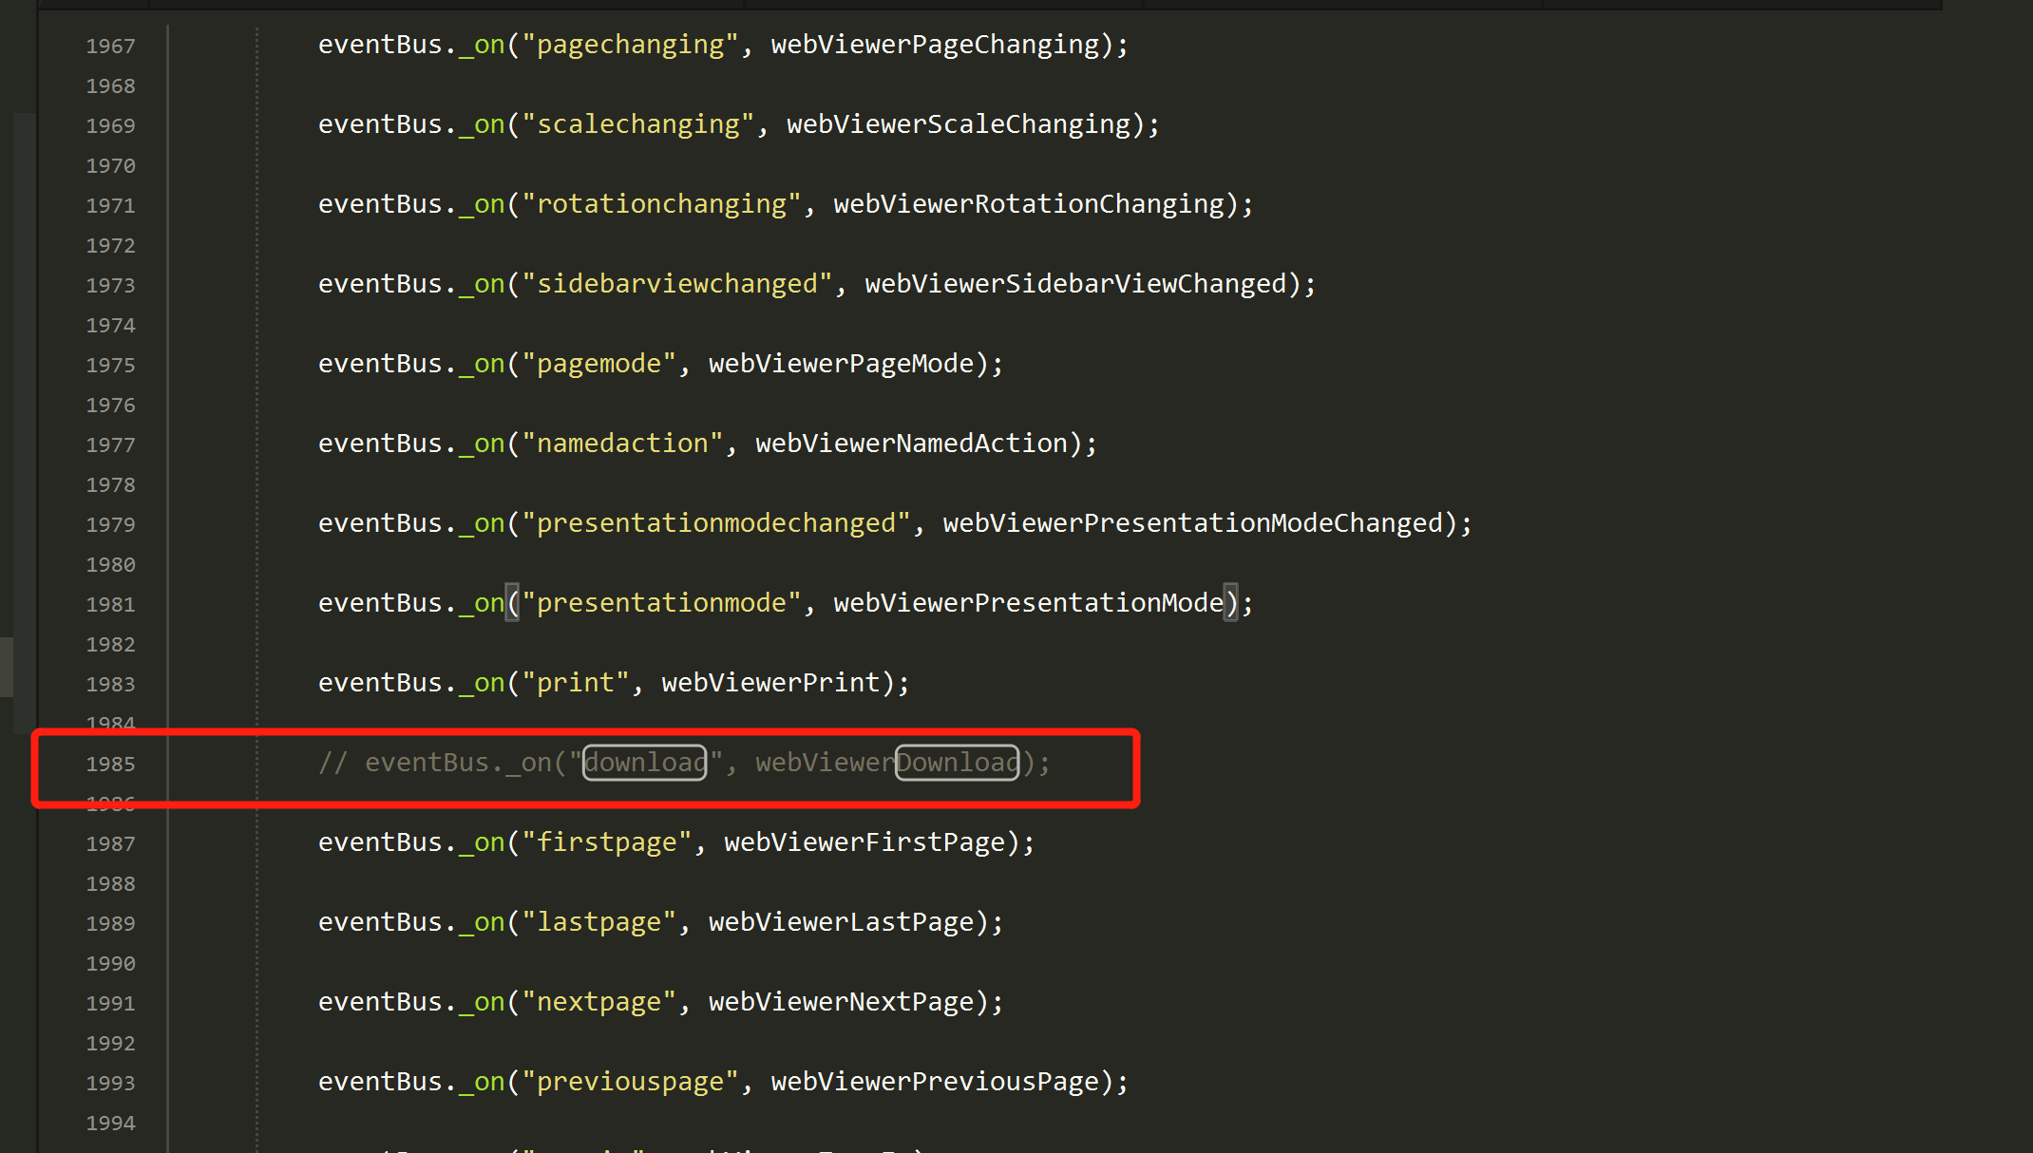Click line number 1985 in gutter
Screen dimensions: 2033x1153
pos(110,765)
